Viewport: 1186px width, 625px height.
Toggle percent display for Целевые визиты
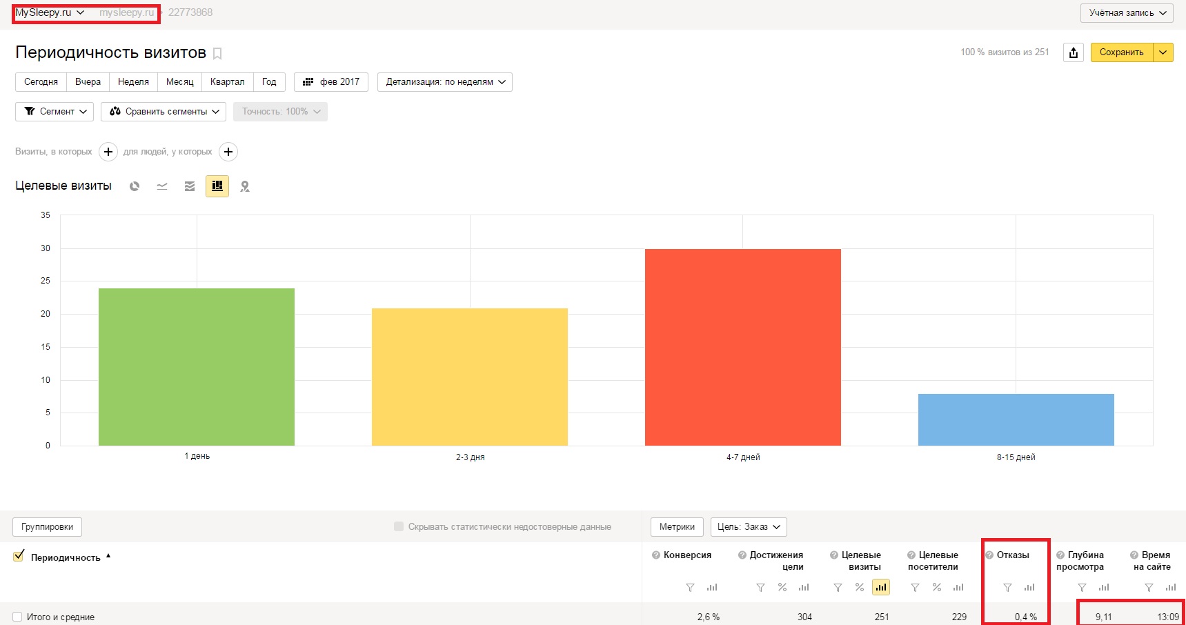tap(860, 588)
